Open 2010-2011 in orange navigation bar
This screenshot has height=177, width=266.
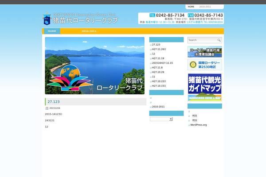pyautogui.click(x=89, y=31)
